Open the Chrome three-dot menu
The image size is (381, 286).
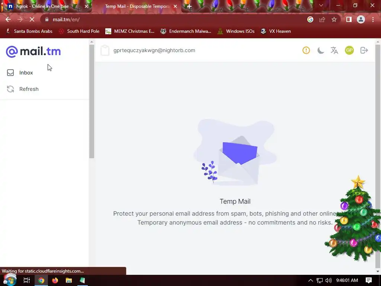pyautogui.click(x=373, y=19)
